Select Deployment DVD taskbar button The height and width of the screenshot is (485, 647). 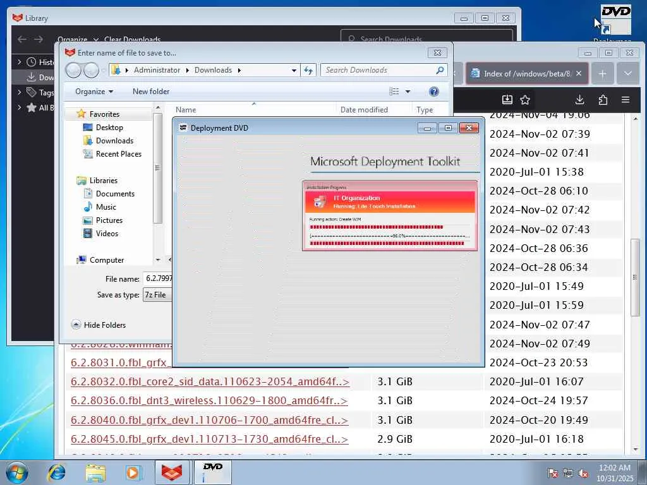click(x=213, y=472)
